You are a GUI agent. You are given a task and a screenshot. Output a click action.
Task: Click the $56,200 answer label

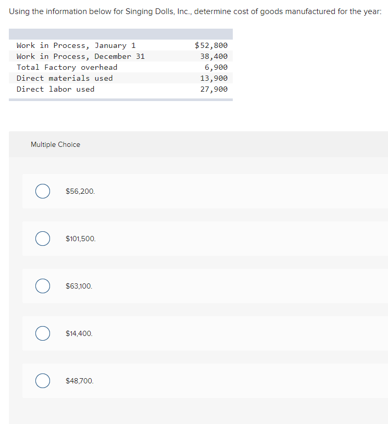pyautogui.click(x=80, y=191)
